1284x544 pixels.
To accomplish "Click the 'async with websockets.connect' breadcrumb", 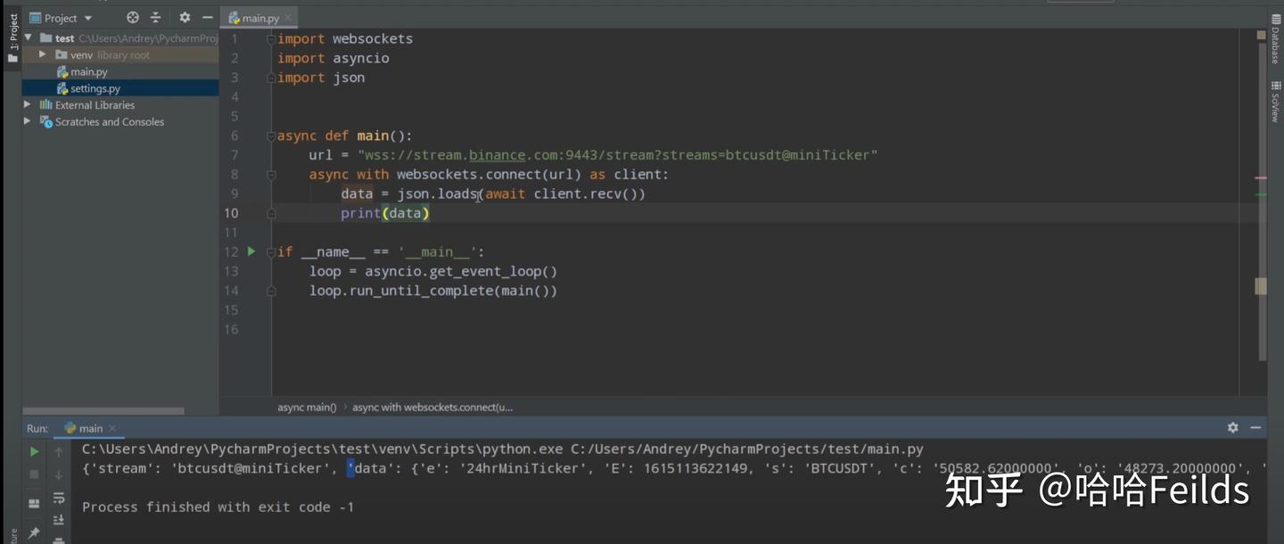I will pyautogui.click(x=432, y=407).
